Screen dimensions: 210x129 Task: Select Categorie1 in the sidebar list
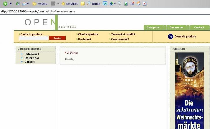32,54
